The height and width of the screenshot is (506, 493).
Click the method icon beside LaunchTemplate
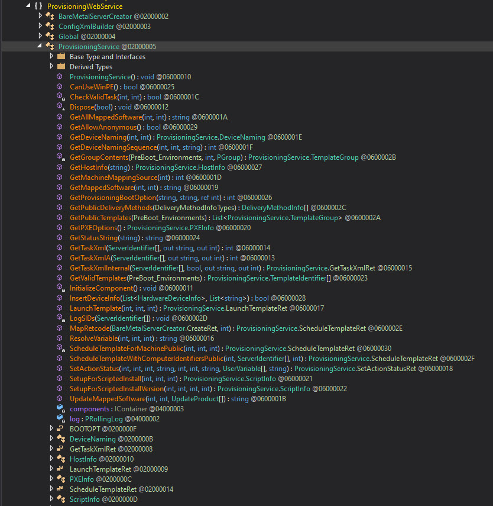(59, 308)
